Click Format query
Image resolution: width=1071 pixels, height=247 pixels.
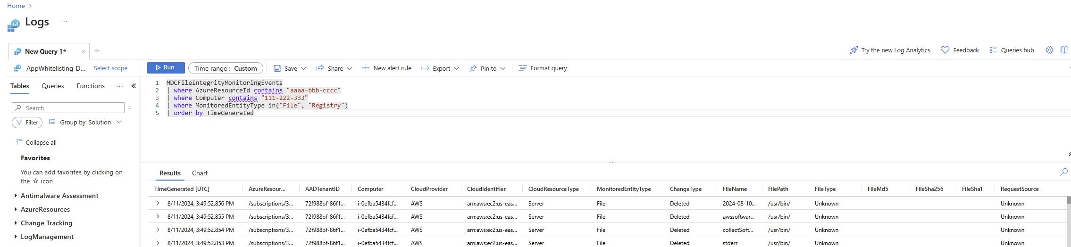tap(543, 68)
